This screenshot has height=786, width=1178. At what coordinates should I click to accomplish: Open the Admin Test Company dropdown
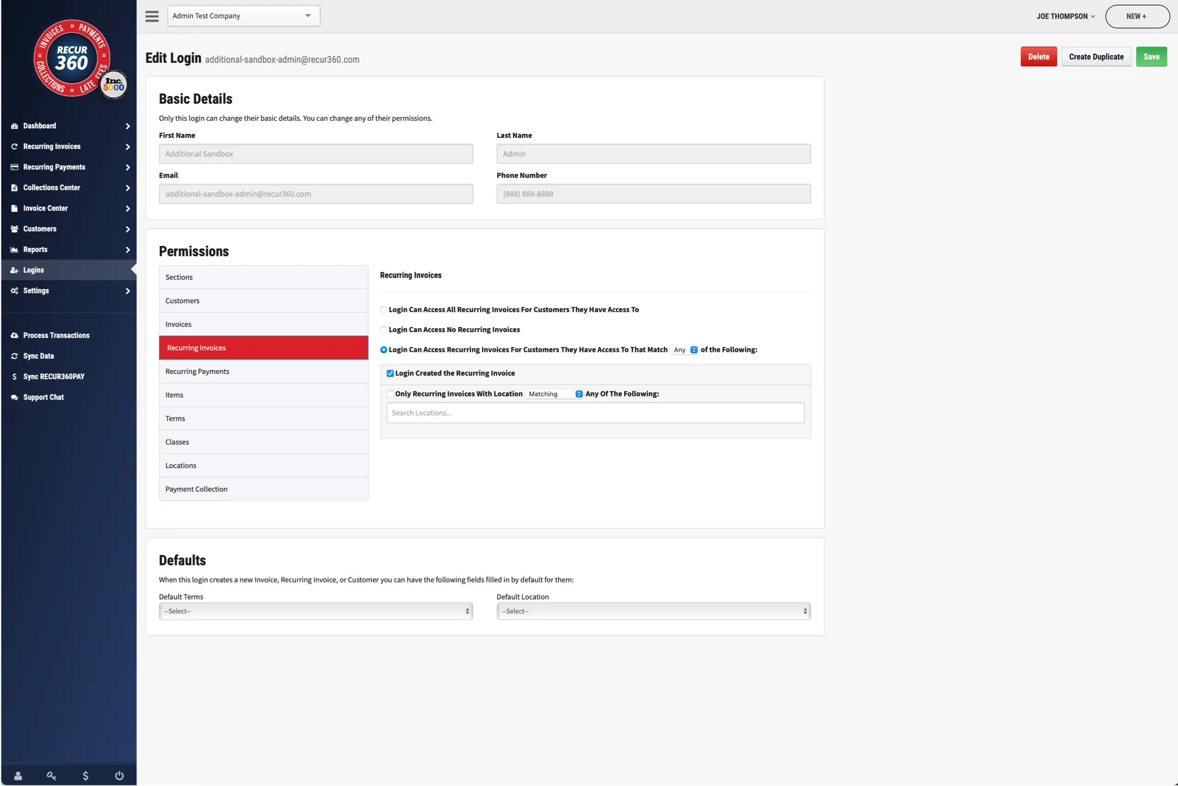coord(243,16)
